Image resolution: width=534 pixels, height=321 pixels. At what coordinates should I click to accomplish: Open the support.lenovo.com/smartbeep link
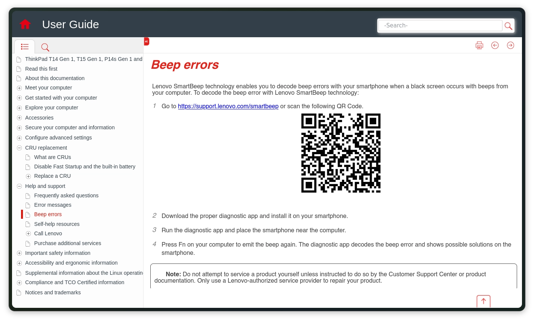tap(228, 106)
